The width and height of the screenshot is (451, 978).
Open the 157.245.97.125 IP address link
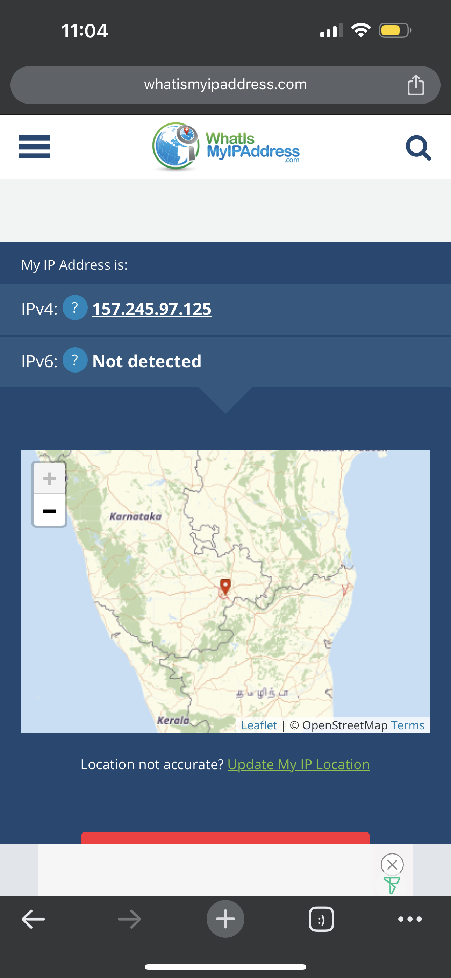[152, 309]
